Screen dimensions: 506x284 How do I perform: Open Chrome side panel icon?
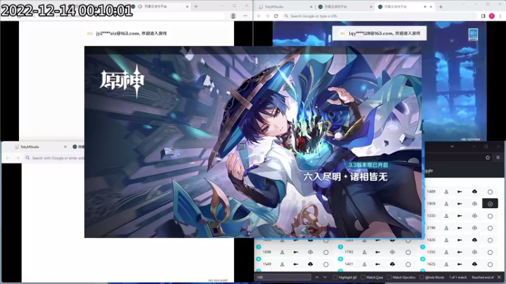click(x=483, y=16)
